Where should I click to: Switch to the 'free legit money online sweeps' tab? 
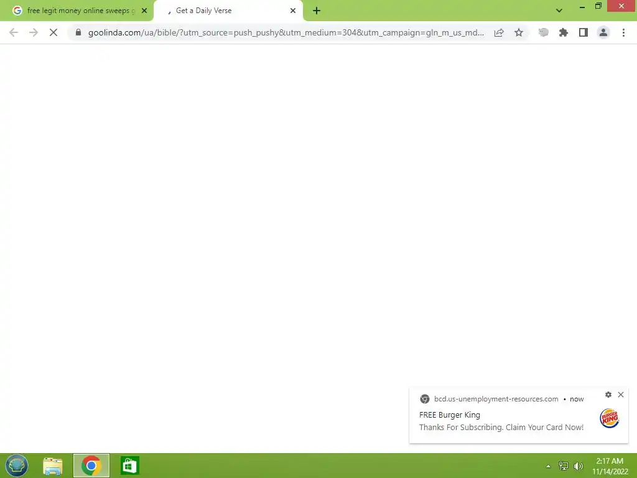pyautogui.click(x=77, y=11)
